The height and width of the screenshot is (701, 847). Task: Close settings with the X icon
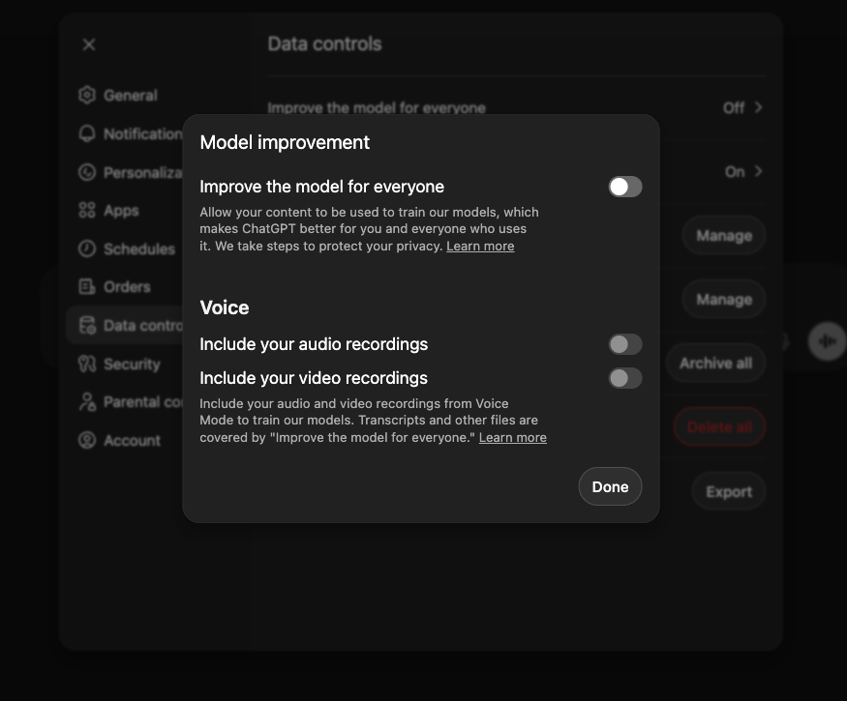point(89,44)
